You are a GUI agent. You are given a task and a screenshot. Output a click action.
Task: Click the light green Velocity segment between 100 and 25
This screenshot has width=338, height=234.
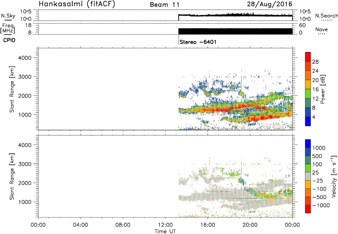tap(308, 168)
